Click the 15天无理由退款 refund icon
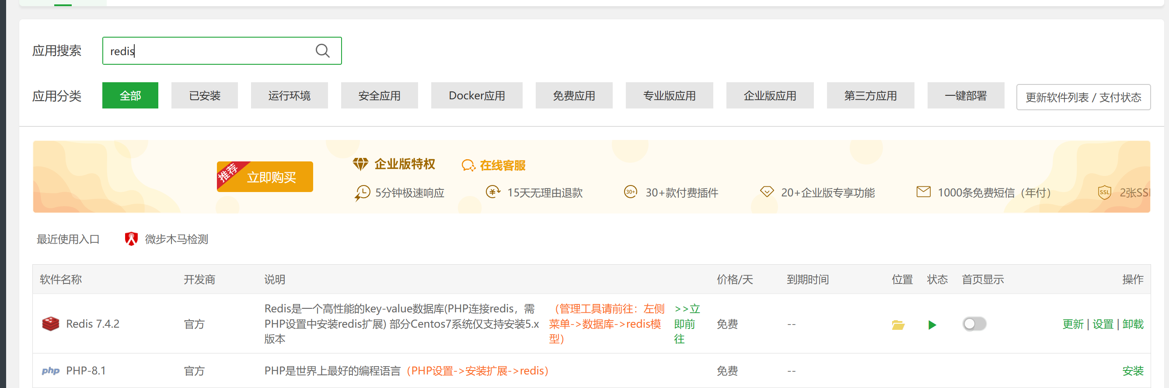Screen dimensions: 1169x388 pyautogui.click(x=493, y=192)
